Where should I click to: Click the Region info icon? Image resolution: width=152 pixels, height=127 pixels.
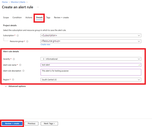coord(13,80)
